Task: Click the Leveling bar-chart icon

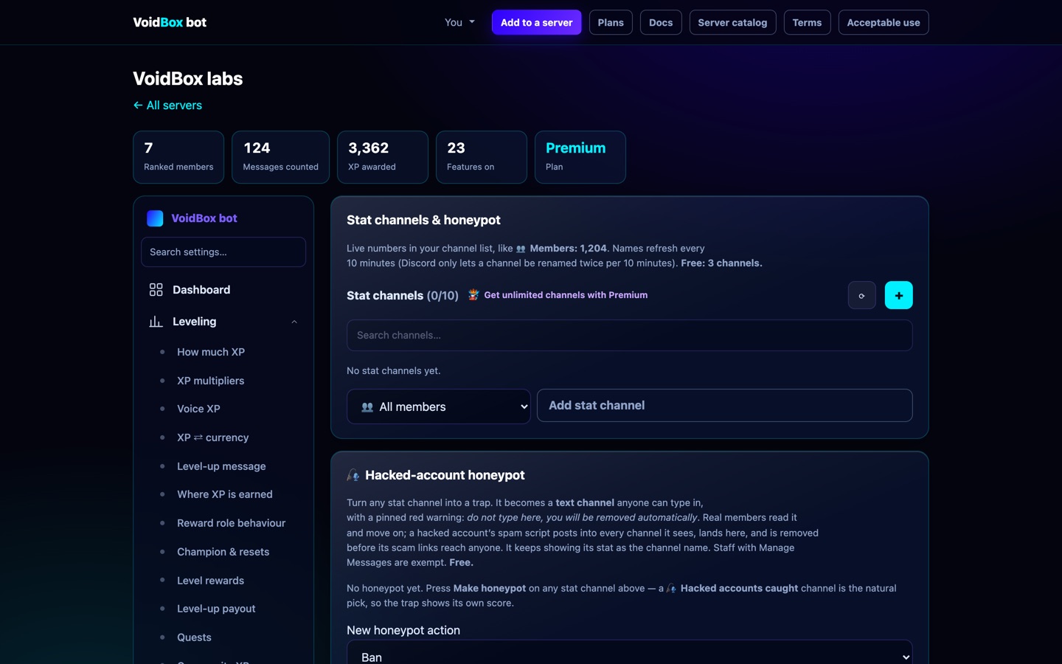Action: pyautogui.click(x=156, y=322)
